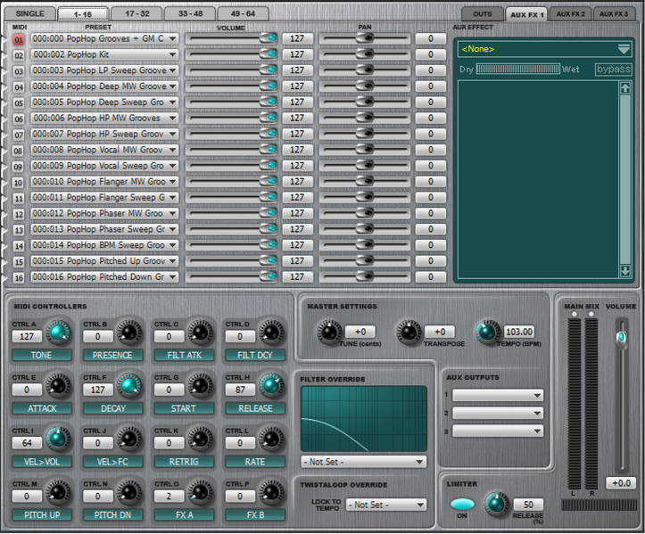The height and width of the screenshot is (534, 645).
Task: Turn the CTRL A Tone knob
Action: [x=58, y=333]
